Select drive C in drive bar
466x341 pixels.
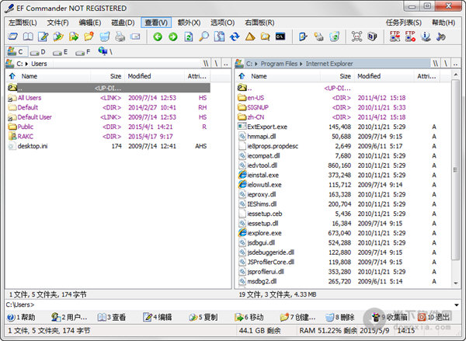[x=15, y=52]
